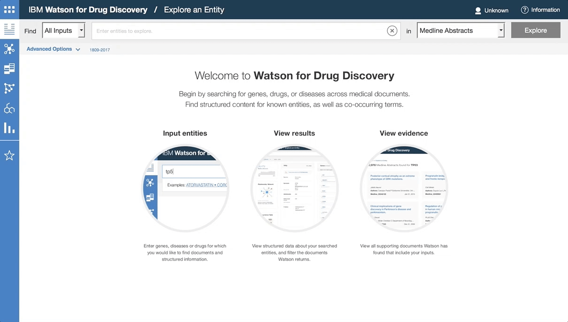Click the View evidence preview thumbnail
568x322 pixels.
(x=404, y=188)
